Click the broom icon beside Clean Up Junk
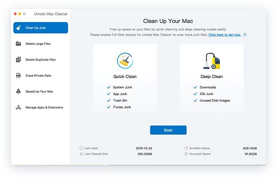Image resolution: width=277 pixels, height=179 pixels. (18, 28)
